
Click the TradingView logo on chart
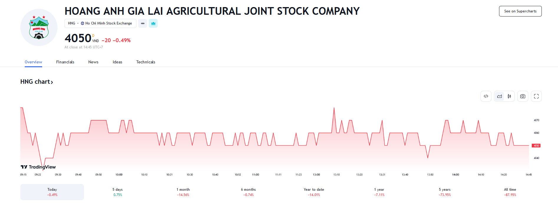point(38,167)
